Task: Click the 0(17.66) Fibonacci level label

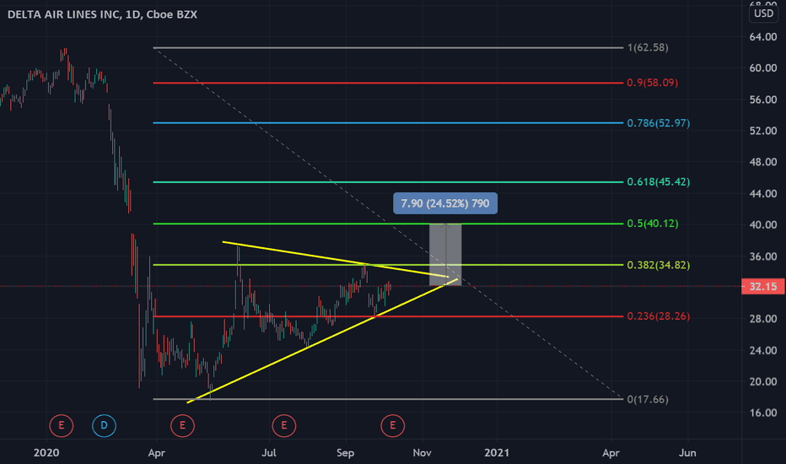Action: pyautogui.click(x=648, y=399)
